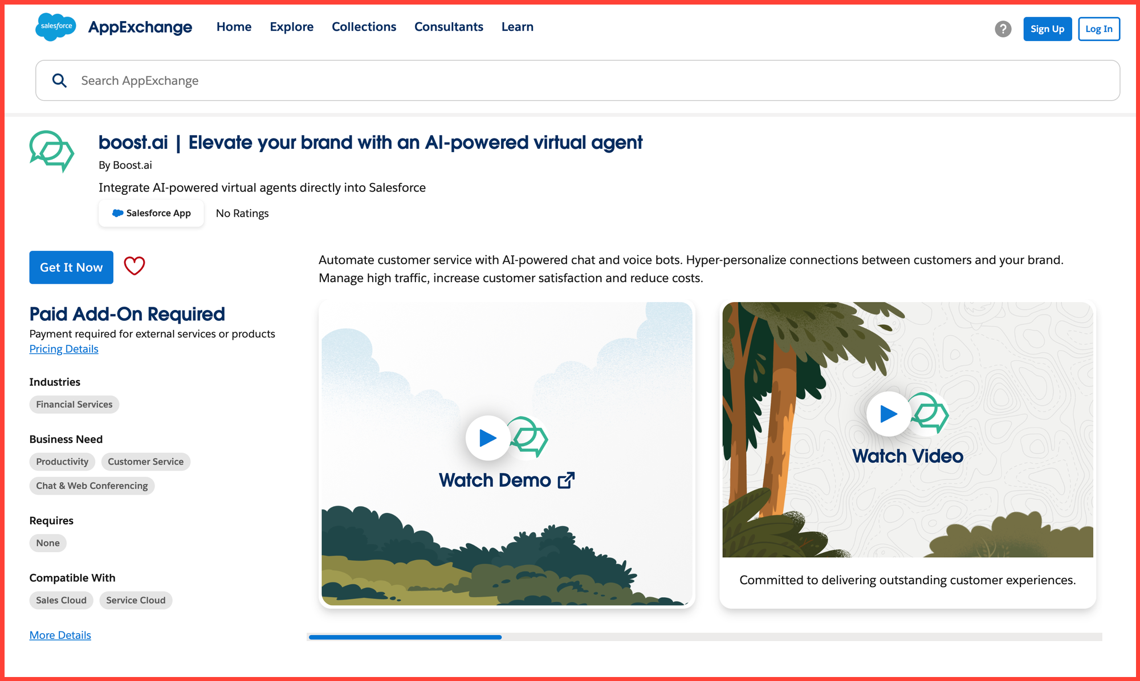Click the Salesforce App badge
Screen dimensions: 1140x681
point(150,213)
